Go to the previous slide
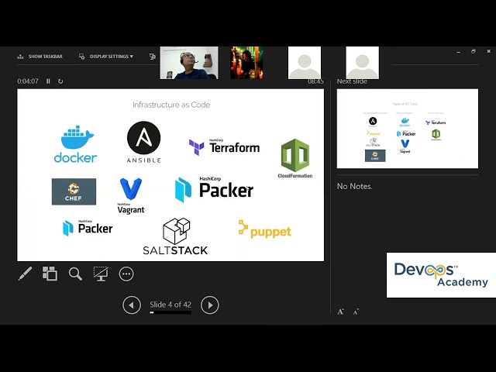This screenshot has height=372, width=496. pyautogui.click(x=132, y=305)
